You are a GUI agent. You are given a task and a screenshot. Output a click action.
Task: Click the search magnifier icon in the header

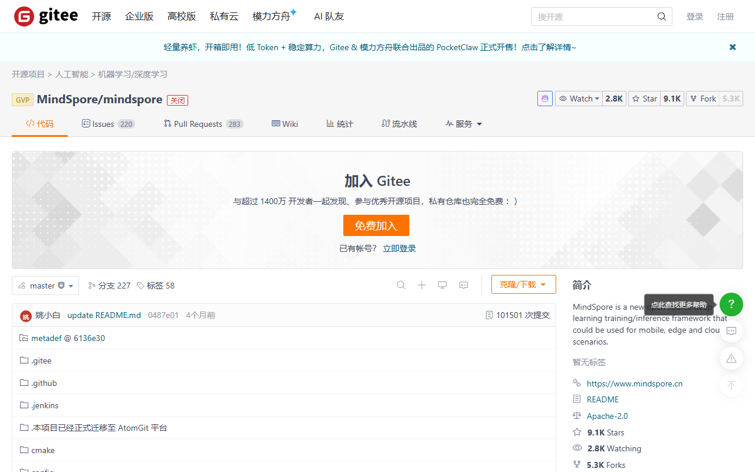click(662, 17)
